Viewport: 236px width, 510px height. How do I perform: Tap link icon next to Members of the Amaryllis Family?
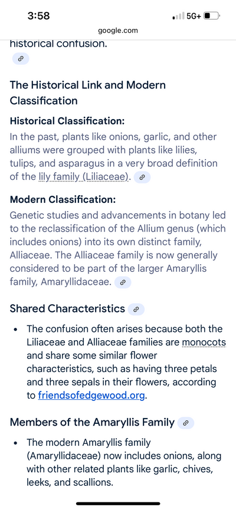point(186,423)
